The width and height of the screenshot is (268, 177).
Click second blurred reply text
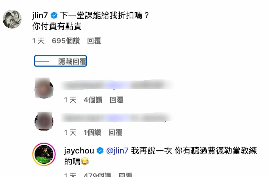coord(117,118)
